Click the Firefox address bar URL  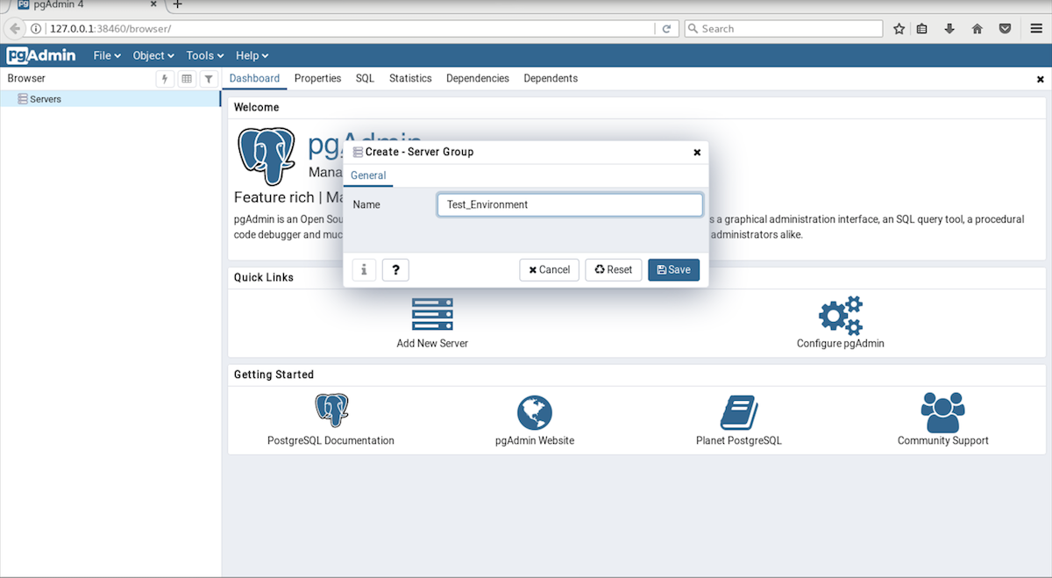click(x=351, y=29)
